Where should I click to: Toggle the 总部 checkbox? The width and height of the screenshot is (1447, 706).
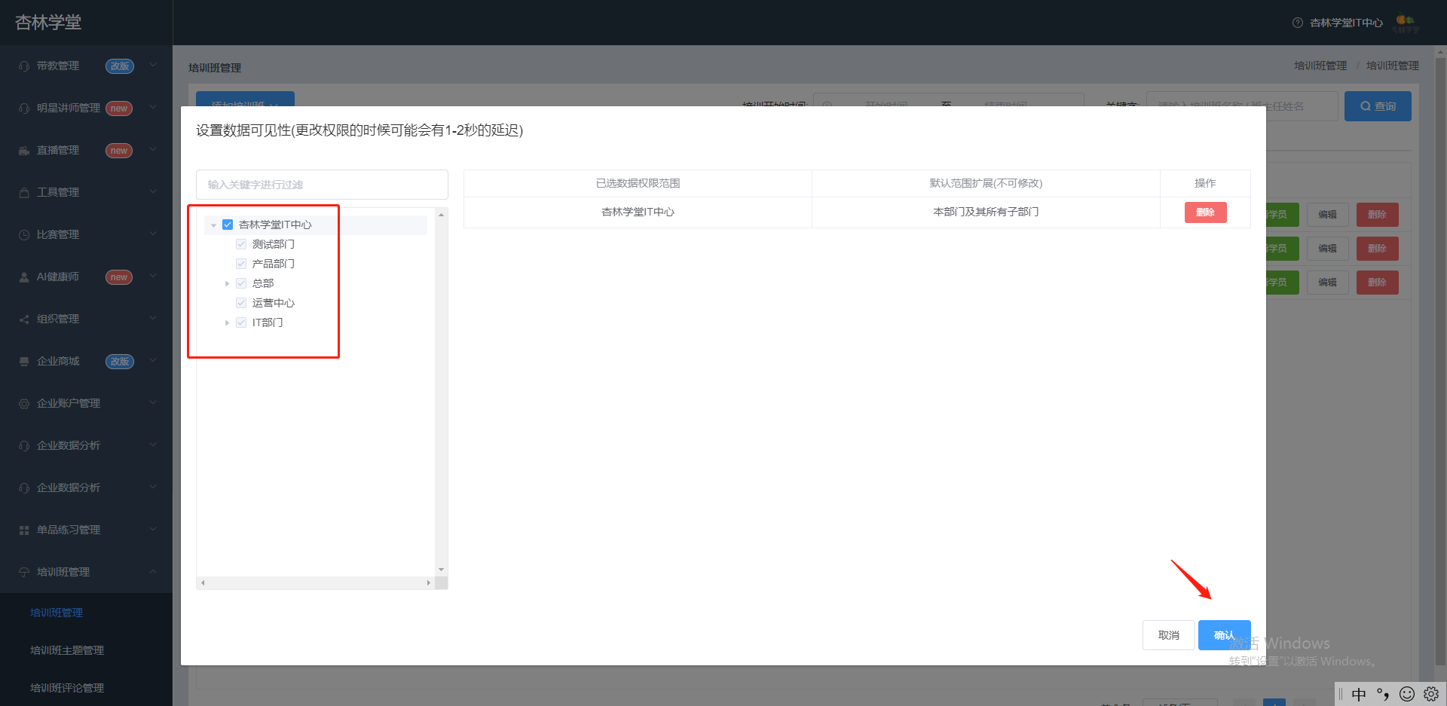click(x=241, y=283)
